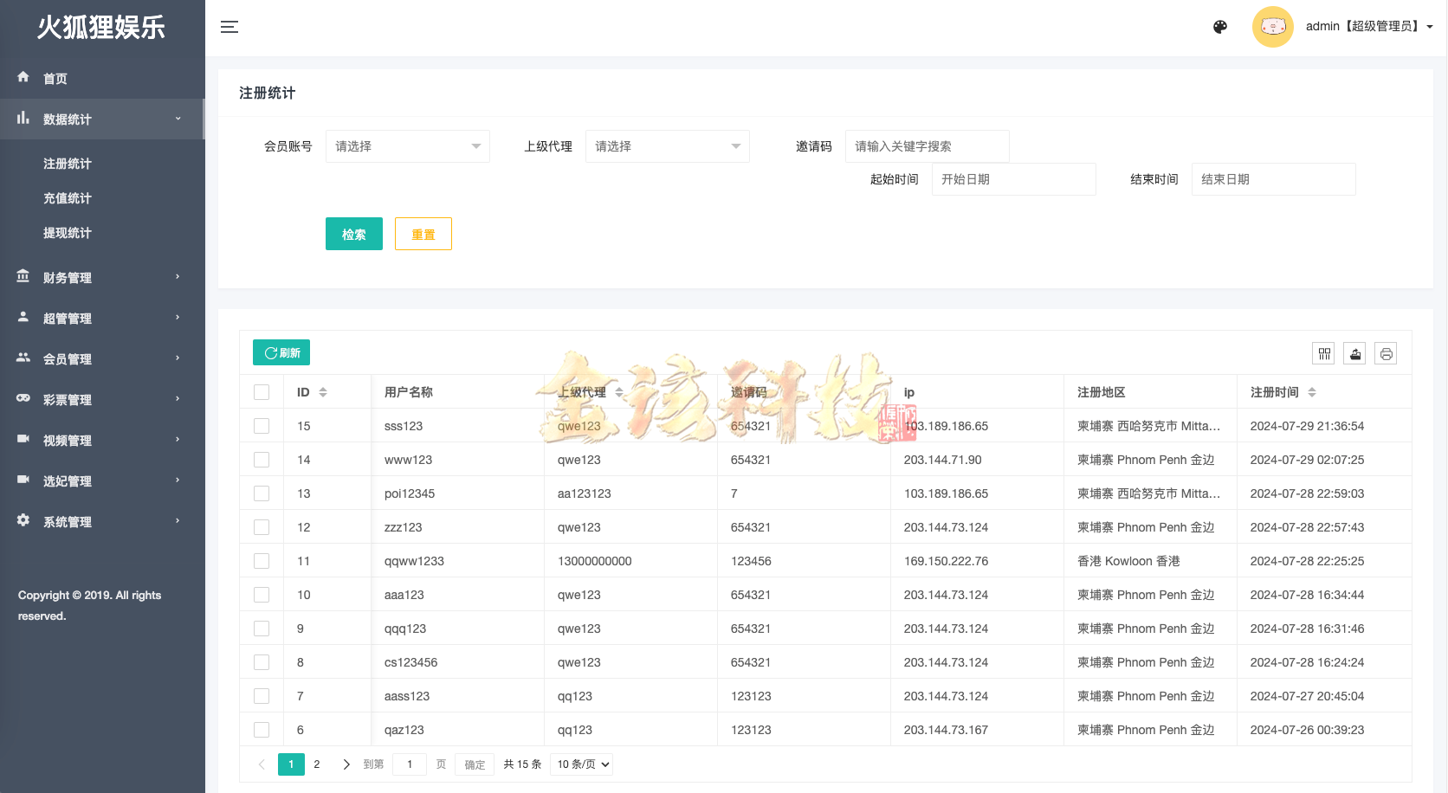Check the row checkbox for user qqww1233
The width and height of the screenshot is (1448, 793).
(262, 560)
